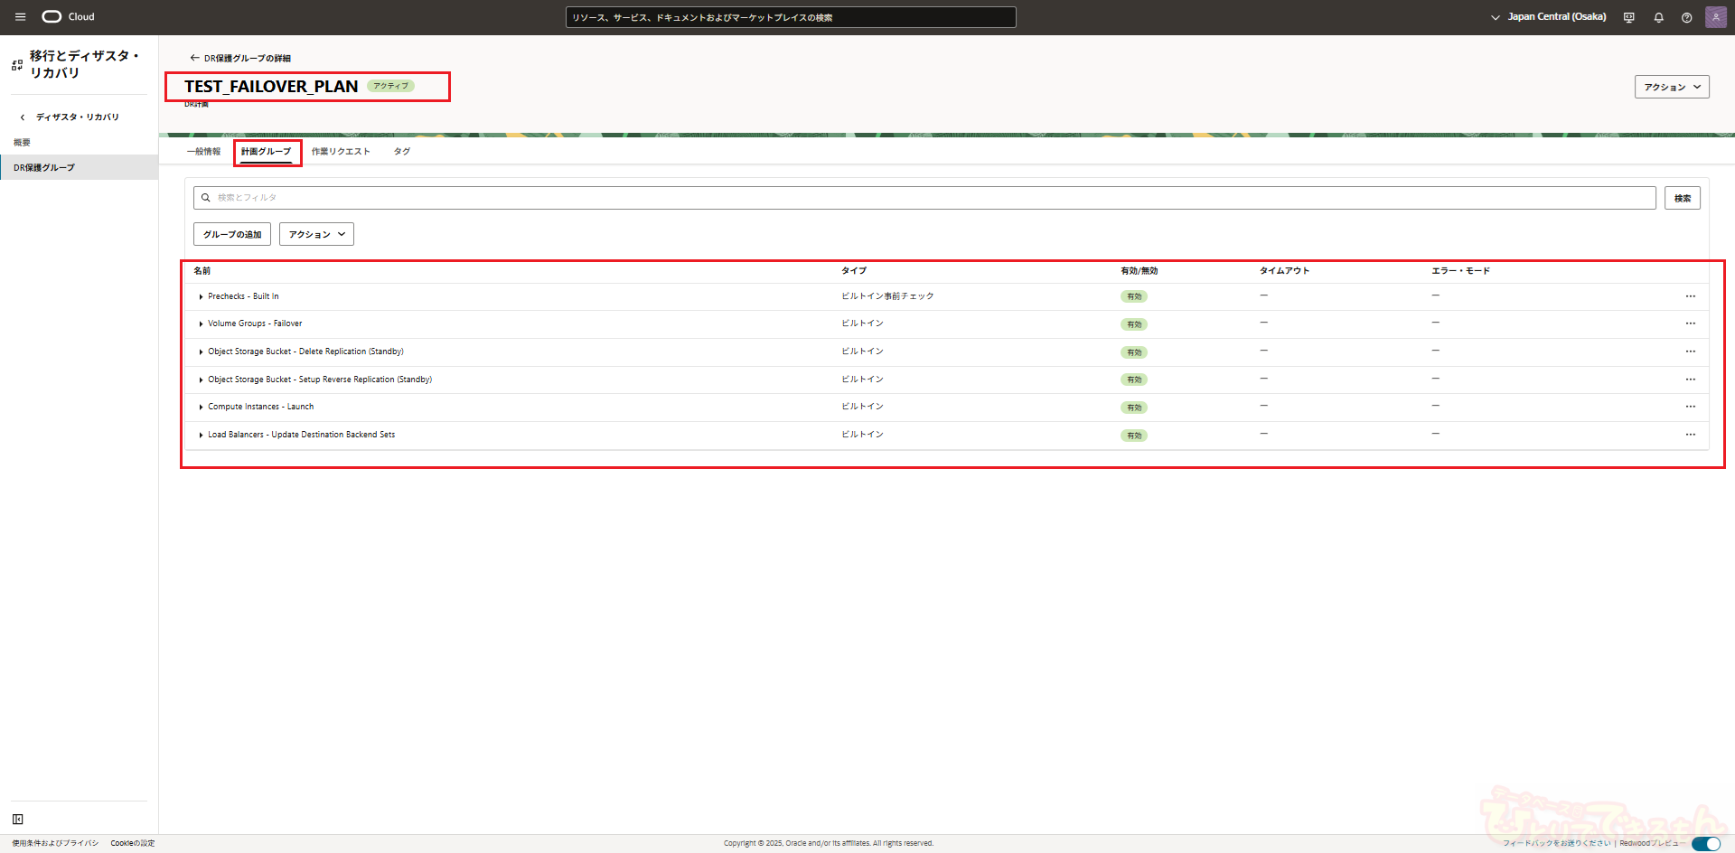1735x853 pixels.
Task: Expand the Volume Groups - Failover row
Action: pos(201,323)
